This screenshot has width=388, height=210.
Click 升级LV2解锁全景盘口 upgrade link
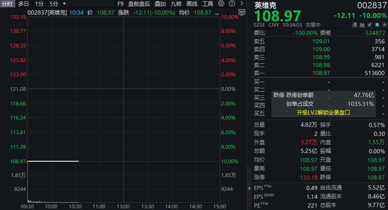point(323,112)
